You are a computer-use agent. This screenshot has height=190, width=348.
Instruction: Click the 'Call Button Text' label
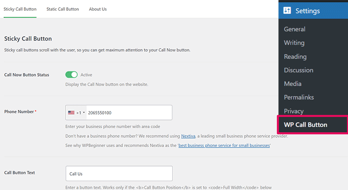tap(19, 173)
